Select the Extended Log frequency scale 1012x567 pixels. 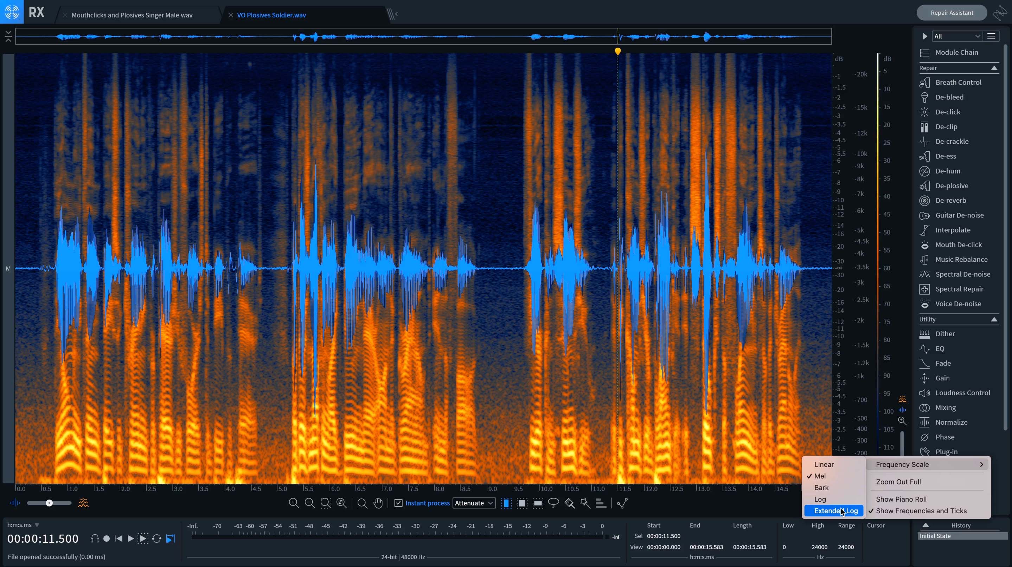click(835, 510)
